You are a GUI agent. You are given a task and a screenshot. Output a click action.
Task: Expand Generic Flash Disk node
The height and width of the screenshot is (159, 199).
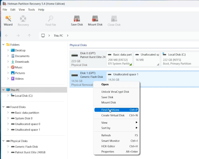tap(8, 147)
